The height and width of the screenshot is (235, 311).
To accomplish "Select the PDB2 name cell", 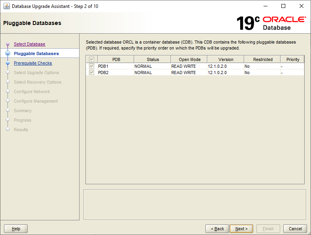I will pos(116,73).
